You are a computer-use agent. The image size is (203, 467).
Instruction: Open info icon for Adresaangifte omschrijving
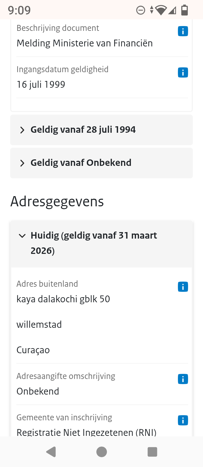183,379
